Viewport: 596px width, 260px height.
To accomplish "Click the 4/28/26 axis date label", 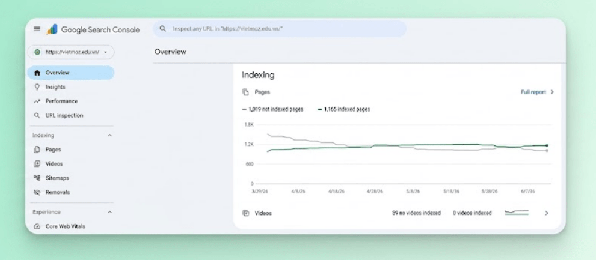I will tap(375, 192).
